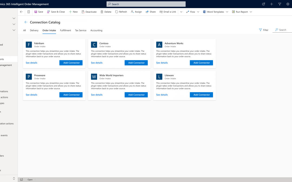Click the Filter control above the catalog

click(264, 30)
